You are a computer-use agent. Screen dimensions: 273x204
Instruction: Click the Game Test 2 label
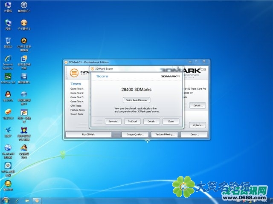[77, 93]
